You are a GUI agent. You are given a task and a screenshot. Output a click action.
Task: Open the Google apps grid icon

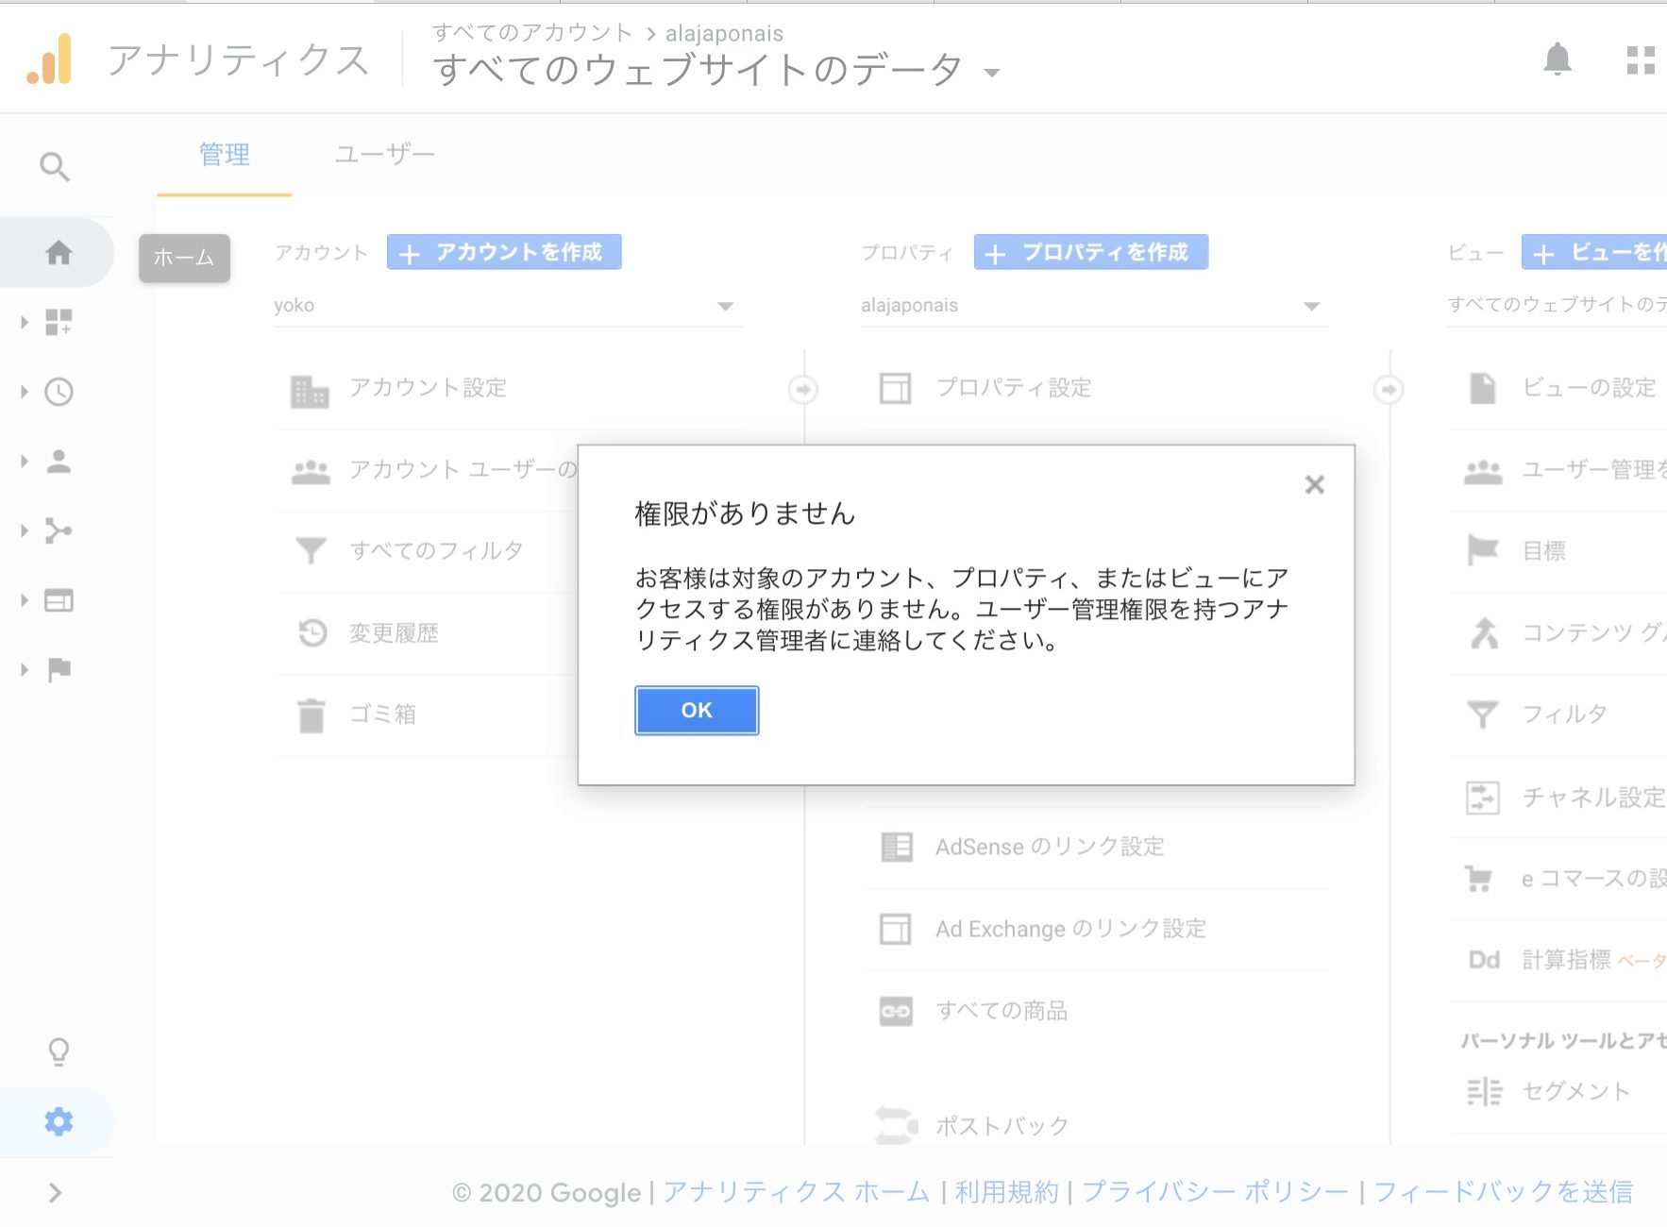coord(1641,60)
